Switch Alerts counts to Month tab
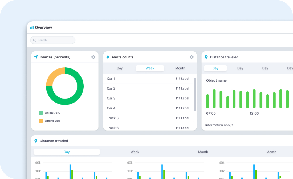The image size is (293, 179). (180, 68)
